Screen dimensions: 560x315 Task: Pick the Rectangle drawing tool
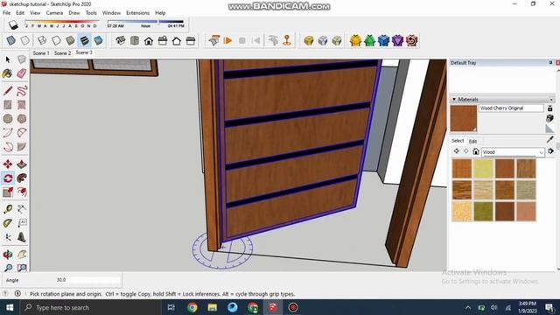(x=8, y=105)
